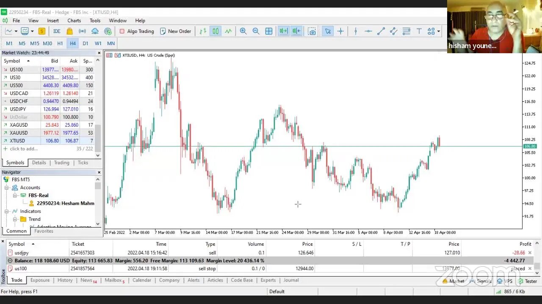This screenshot has height=304, width=542.
Task: Open a New Order window
Action: [175, 31]
